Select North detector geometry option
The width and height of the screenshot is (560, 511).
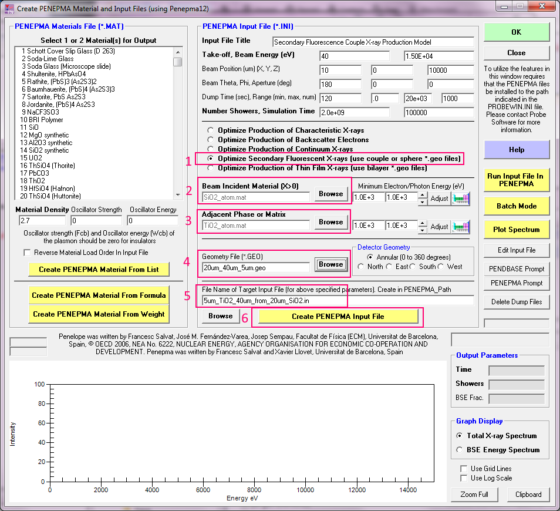[x=362, y=267]
